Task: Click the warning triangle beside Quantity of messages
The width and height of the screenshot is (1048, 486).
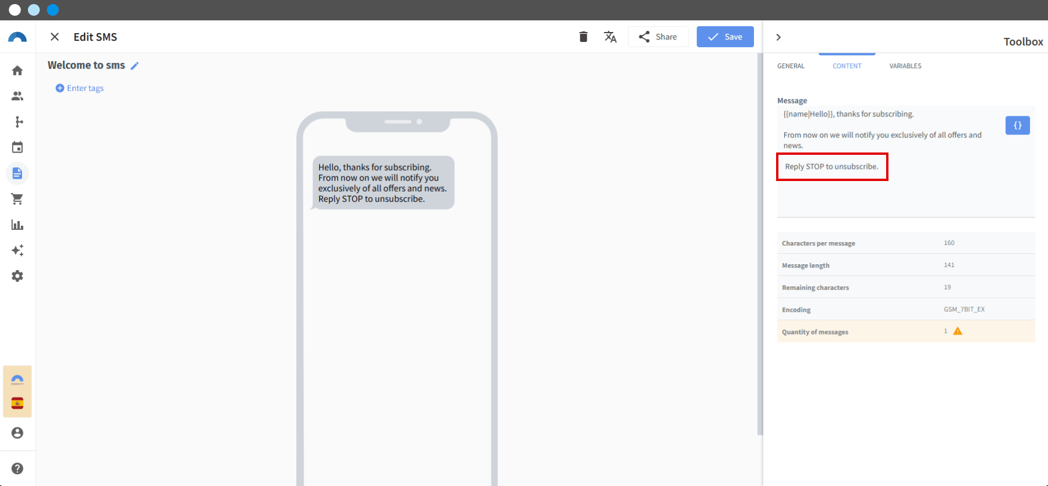Action: 958,331
